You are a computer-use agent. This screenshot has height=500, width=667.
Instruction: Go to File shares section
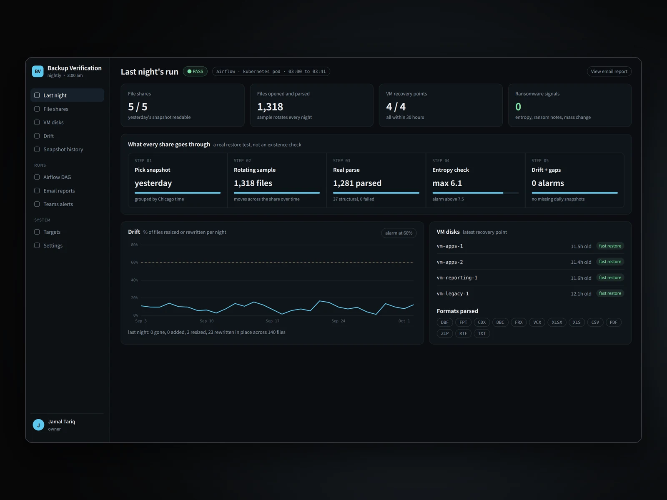tap(67, 109)
